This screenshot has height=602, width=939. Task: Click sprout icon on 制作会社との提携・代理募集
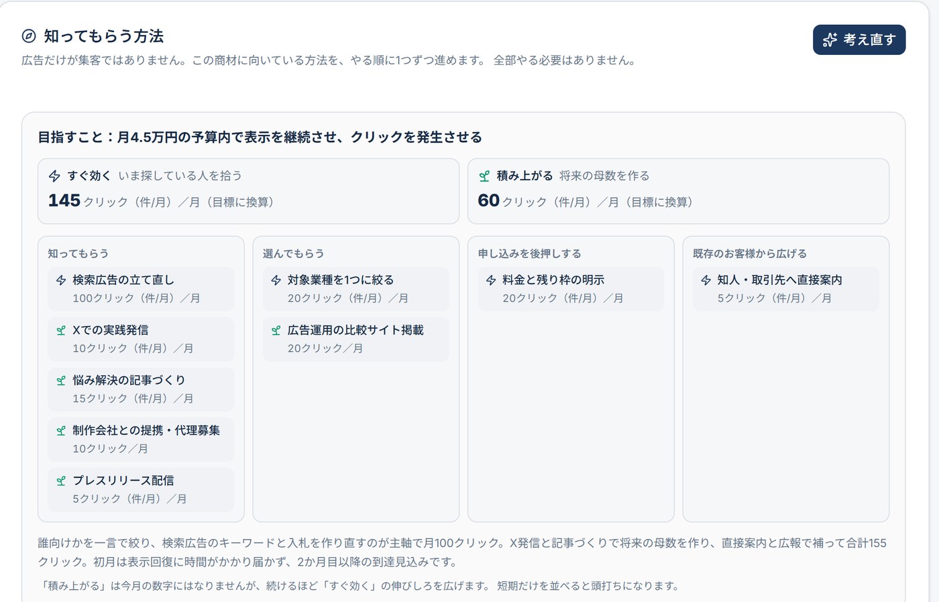coord(61,431)
